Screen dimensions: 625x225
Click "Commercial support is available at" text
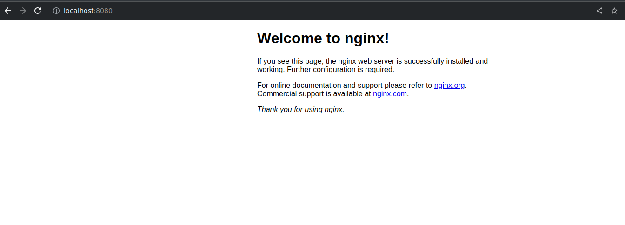point(314,94)
